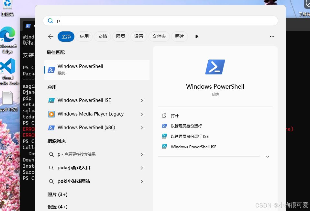Expand Windows PowerShell (x86) chevron

pos(142,128)
